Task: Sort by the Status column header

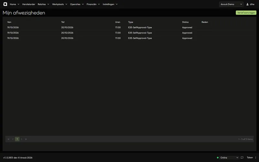Action: coord(185,22)
